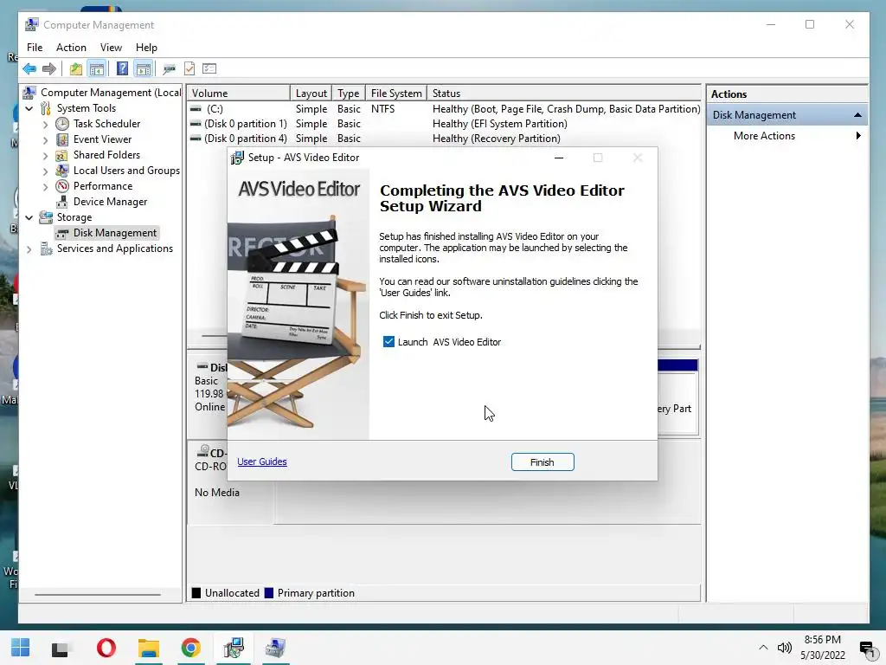Click the Back arrow toolbar icon

point(29,69)
